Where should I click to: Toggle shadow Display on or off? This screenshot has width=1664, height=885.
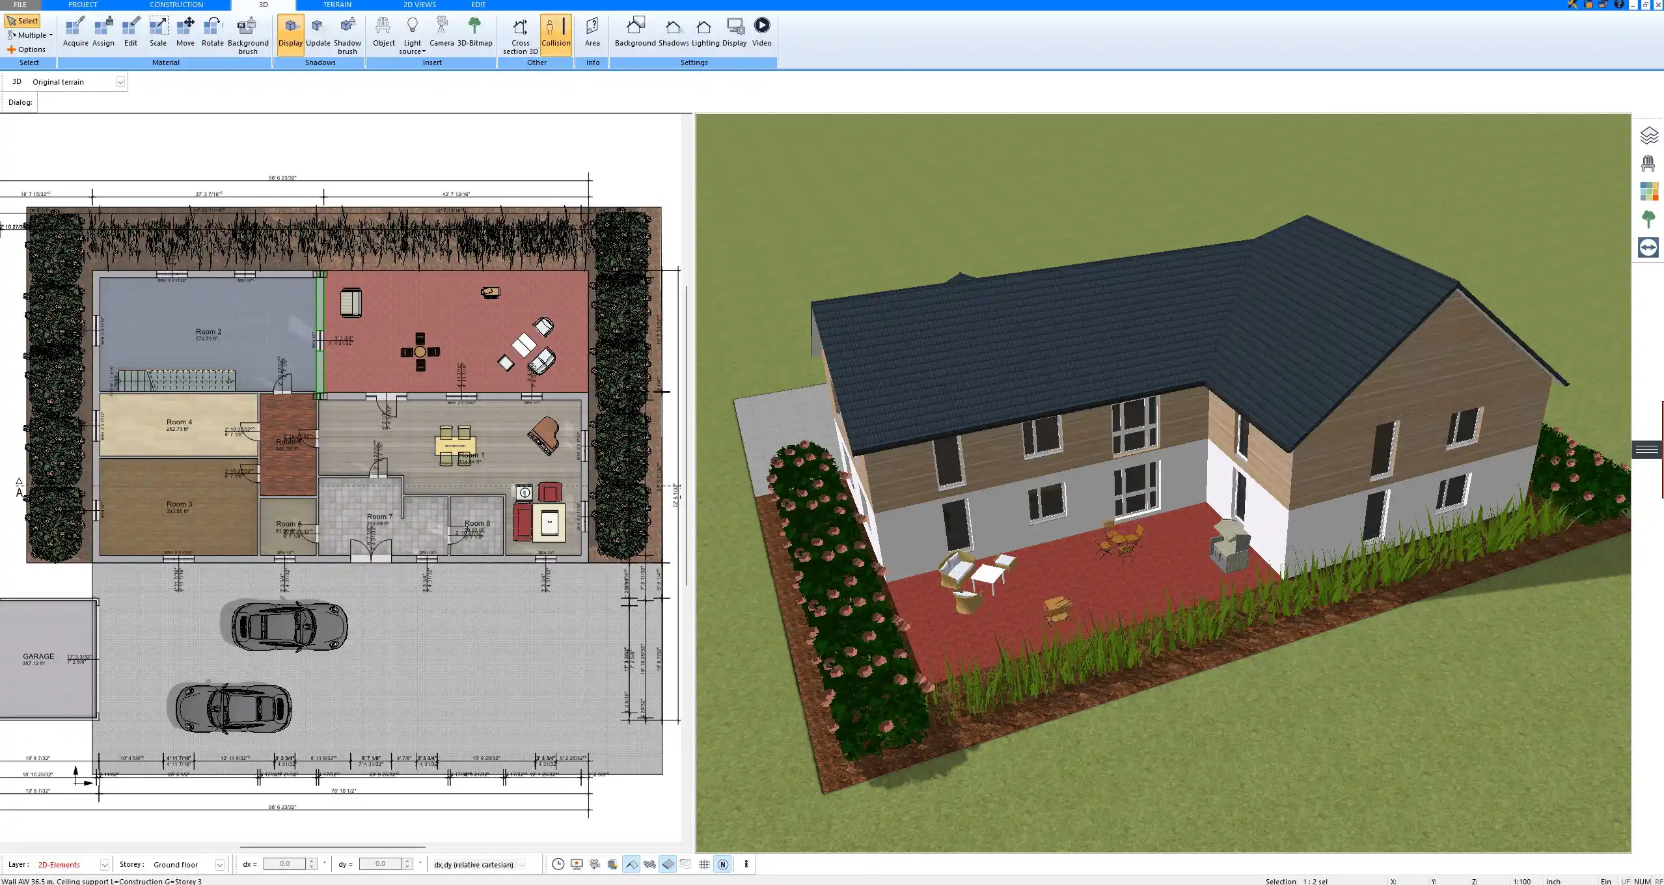[x=290, y=34]
